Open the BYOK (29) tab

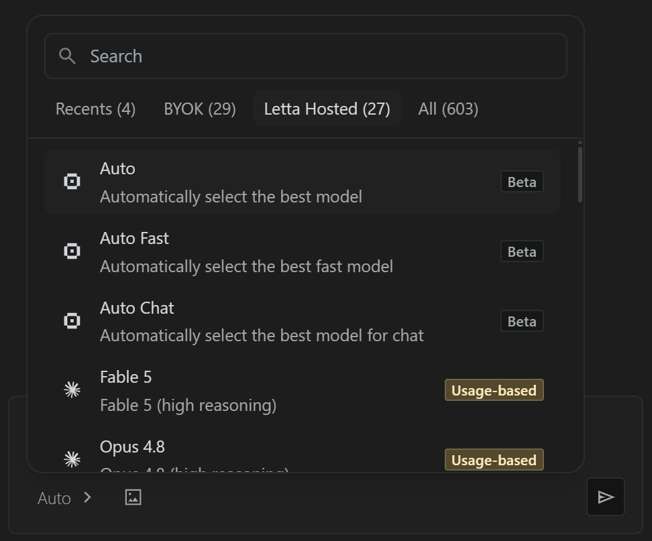(x=200, y=109)
